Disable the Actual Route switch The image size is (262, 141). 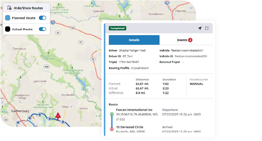coord(42,29)
